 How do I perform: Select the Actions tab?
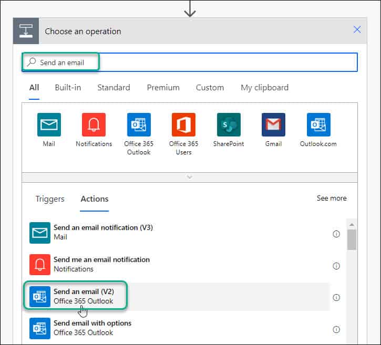click(x=95, y=199)
